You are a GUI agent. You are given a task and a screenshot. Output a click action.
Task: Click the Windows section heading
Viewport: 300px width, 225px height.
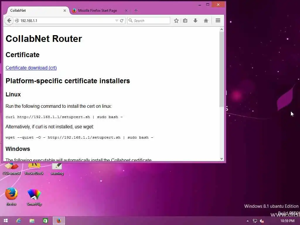18,149
